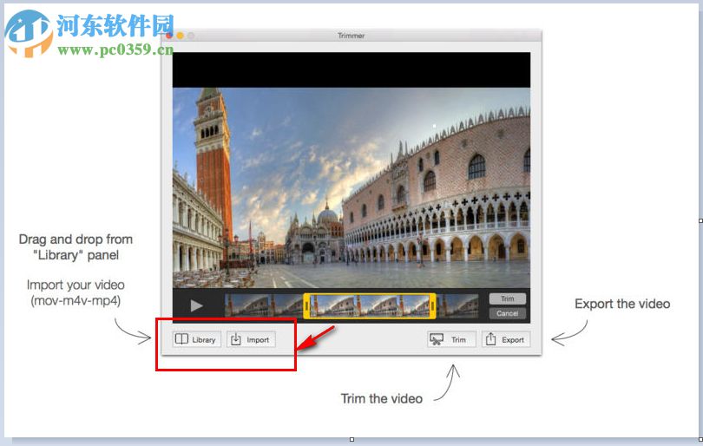The height and width of the screenshot is (446, 703).
Task: Click the Trimmer window title text
Action: [x=351, y=36]
